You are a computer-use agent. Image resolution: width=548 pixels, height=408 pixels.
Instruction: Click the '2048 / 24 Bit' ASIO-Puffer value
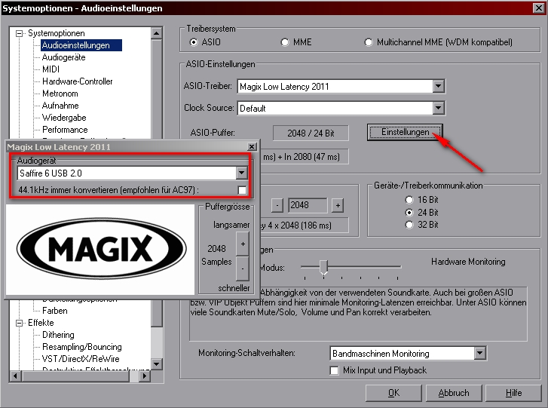(311, 133)
